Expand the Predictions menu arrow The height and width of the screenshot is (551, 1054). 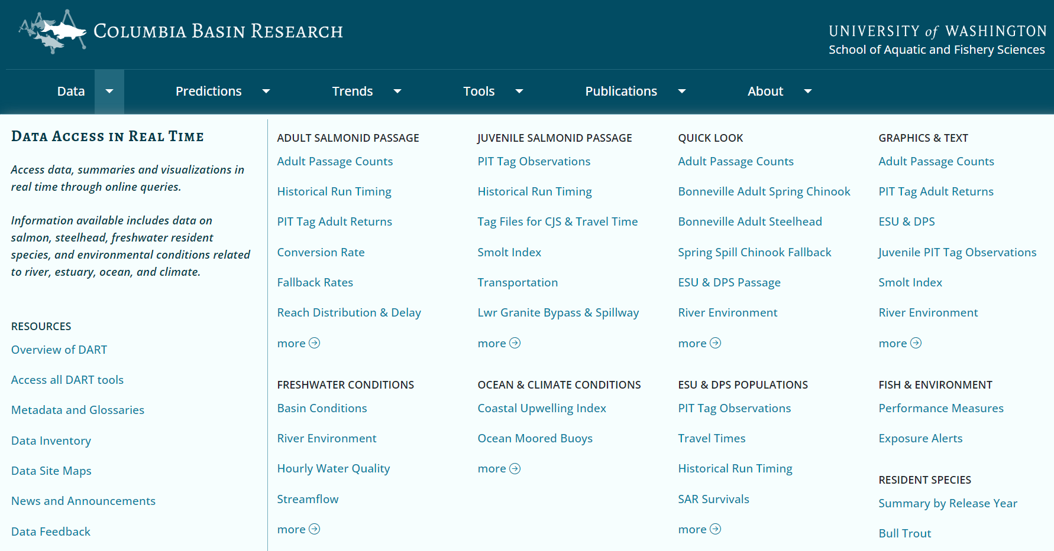pyautogui.click(x=266, y=92)
